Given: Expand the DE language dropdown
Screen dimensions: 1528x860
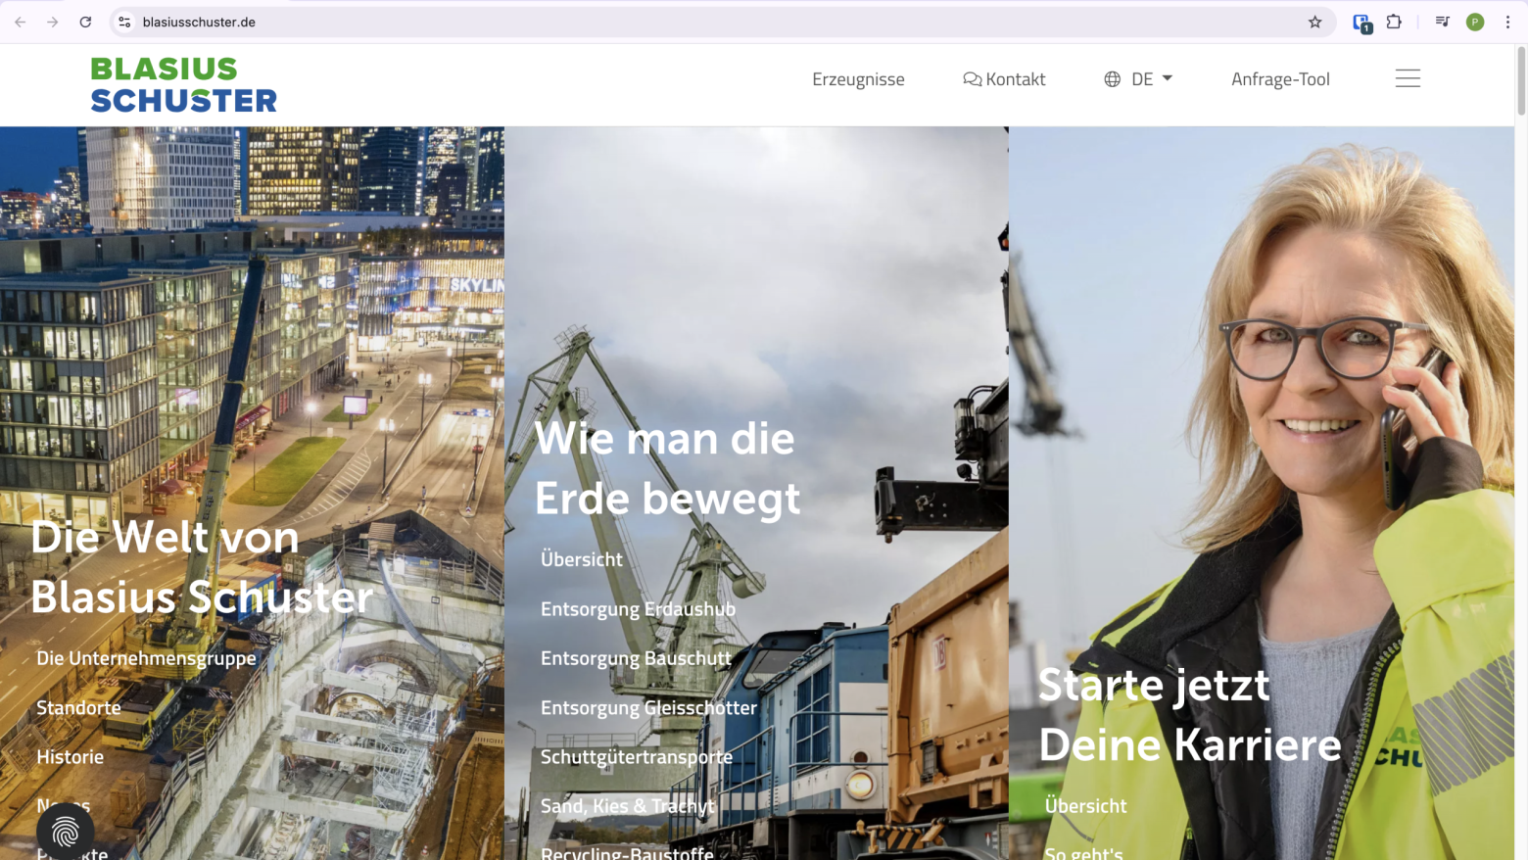Looking at the screenshot, I should click(x=1138, y=79).
